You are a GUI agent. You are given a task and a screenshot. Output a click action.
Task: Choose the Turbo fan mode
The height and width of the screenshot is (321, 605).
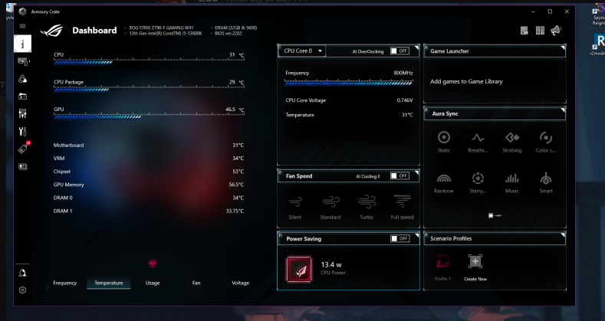pyautogui.click(x=367, y=208)
